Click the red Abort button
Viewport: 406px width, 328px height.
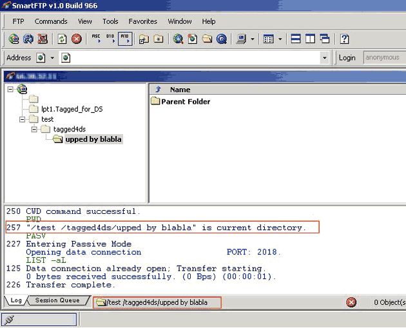77,39
